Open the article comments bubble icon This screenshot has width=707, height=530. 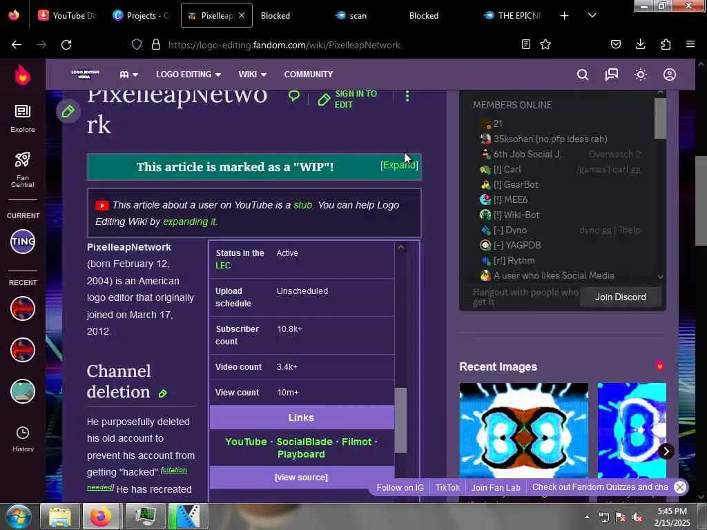294,96
